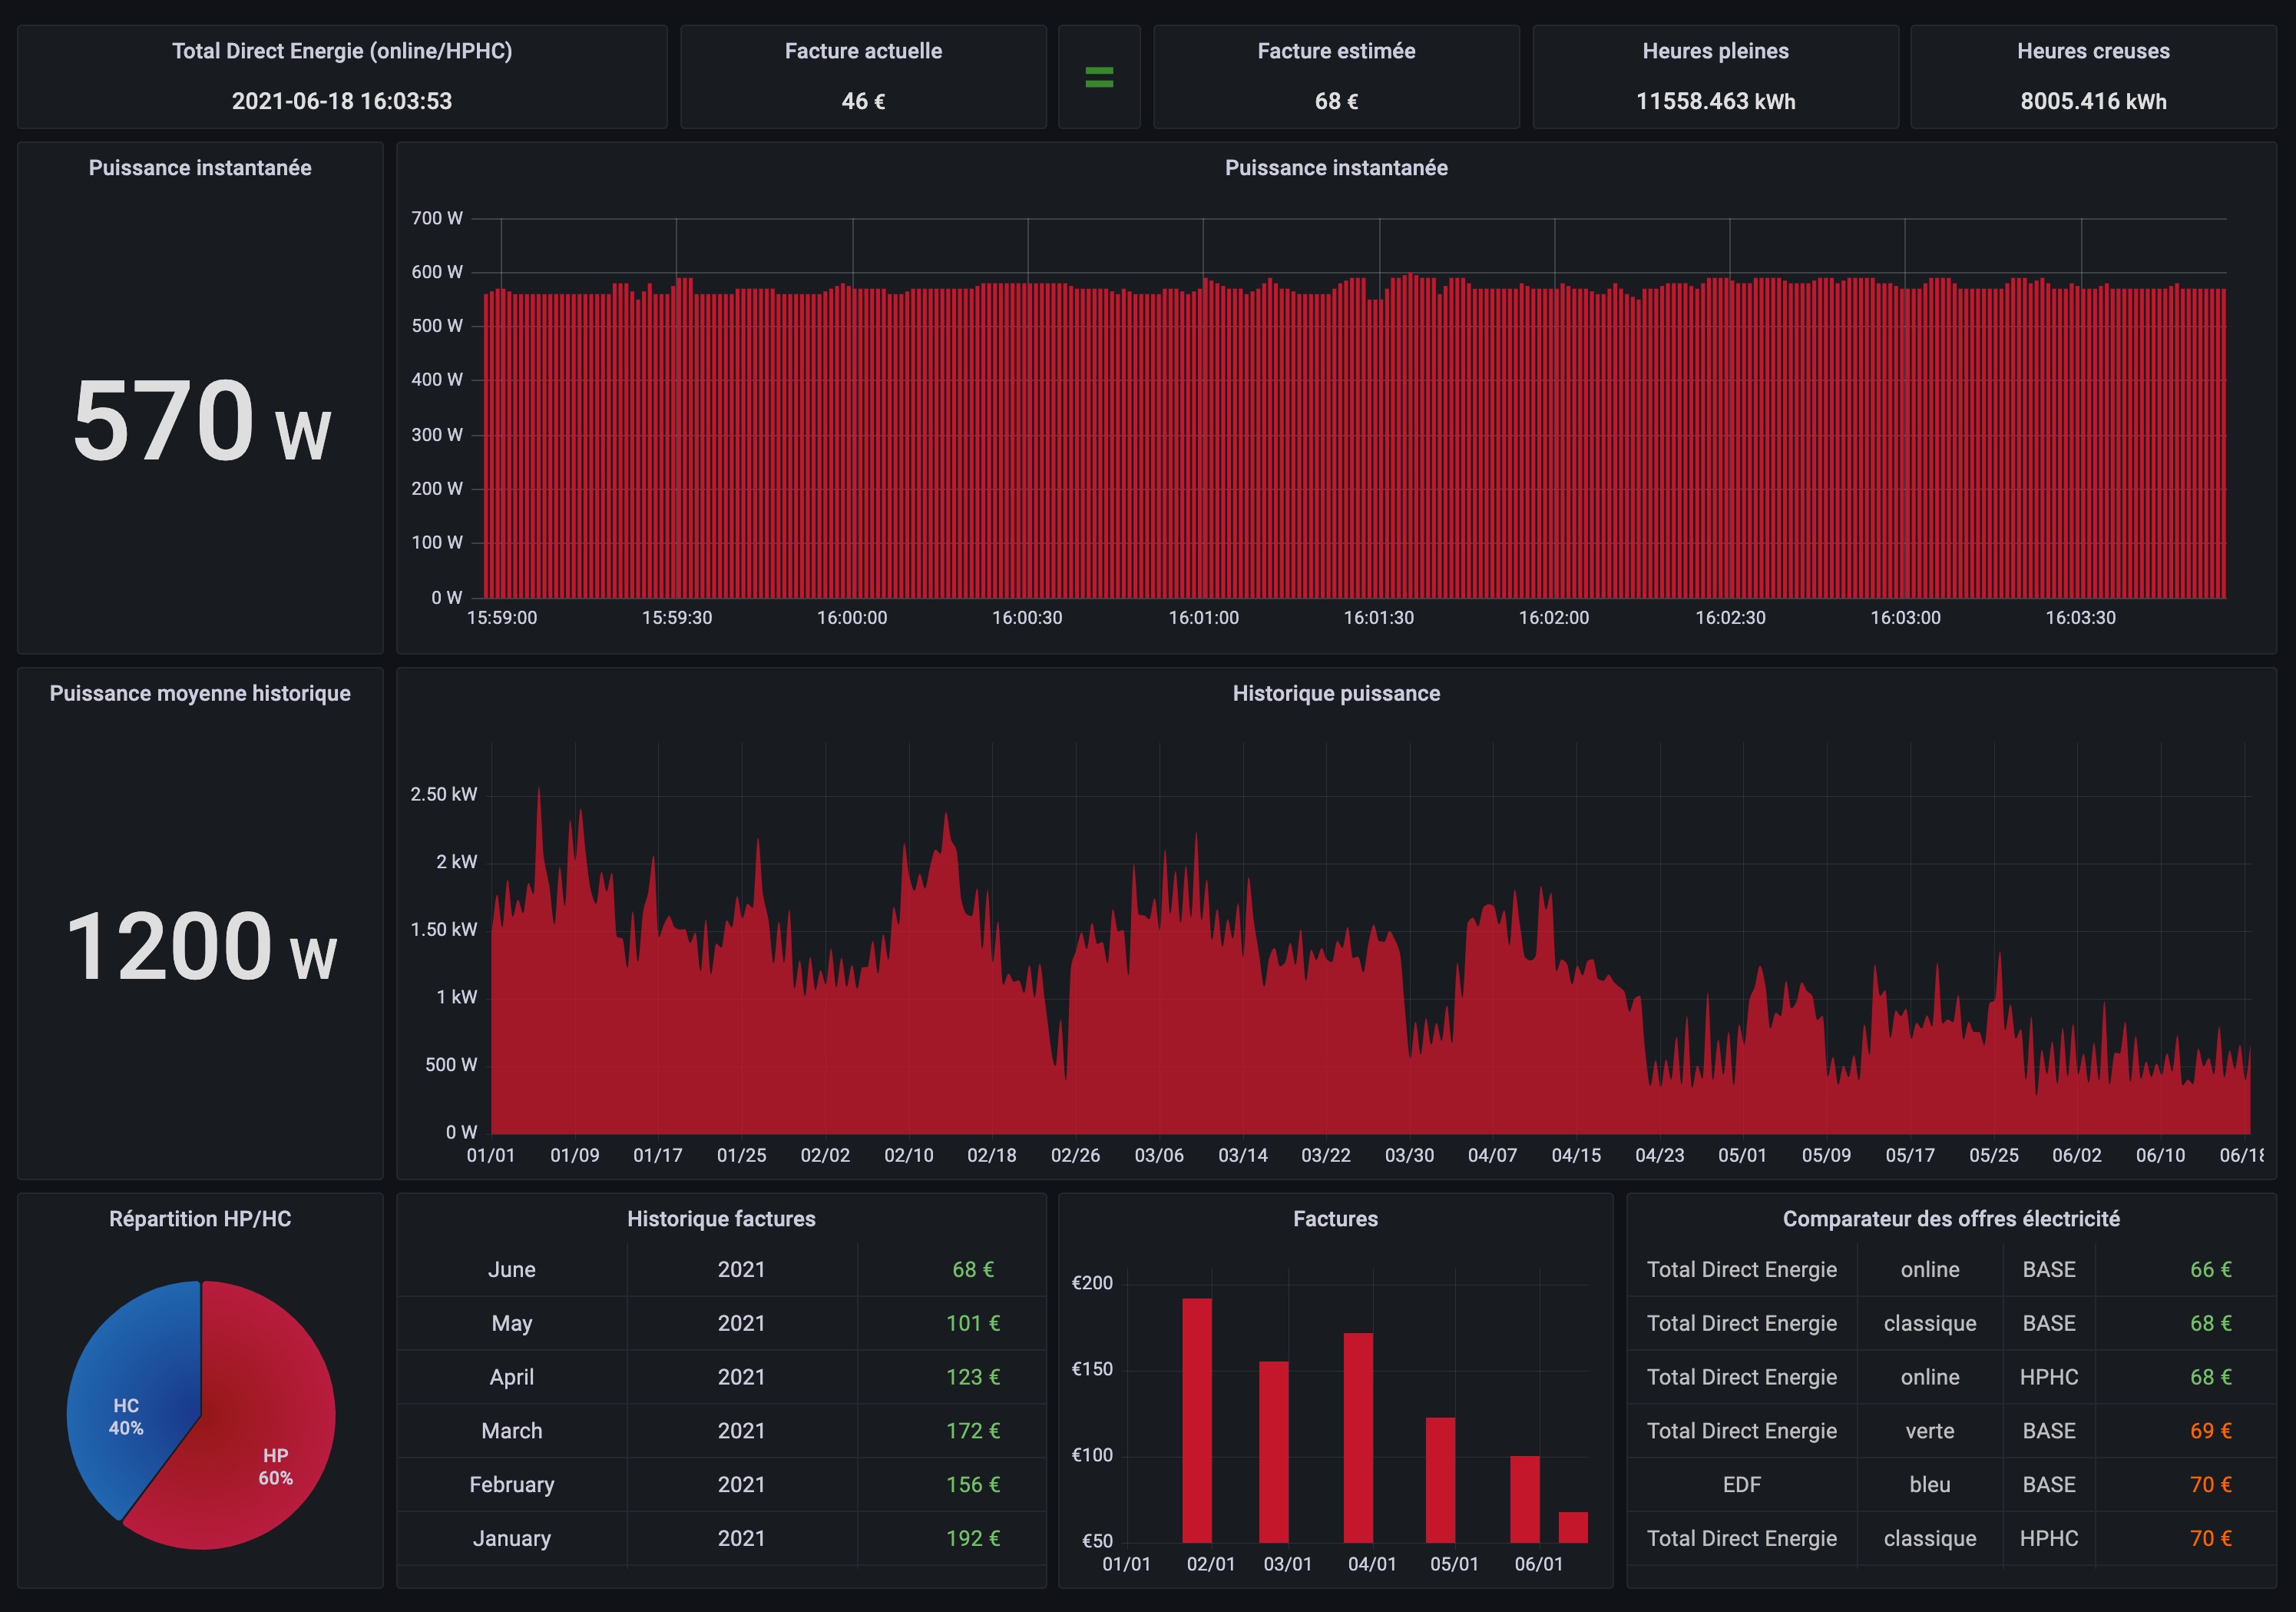Viewport: 2296px width, 1612px height.
Task: Click the Historique factures panel title
Action: point(721,1219)
